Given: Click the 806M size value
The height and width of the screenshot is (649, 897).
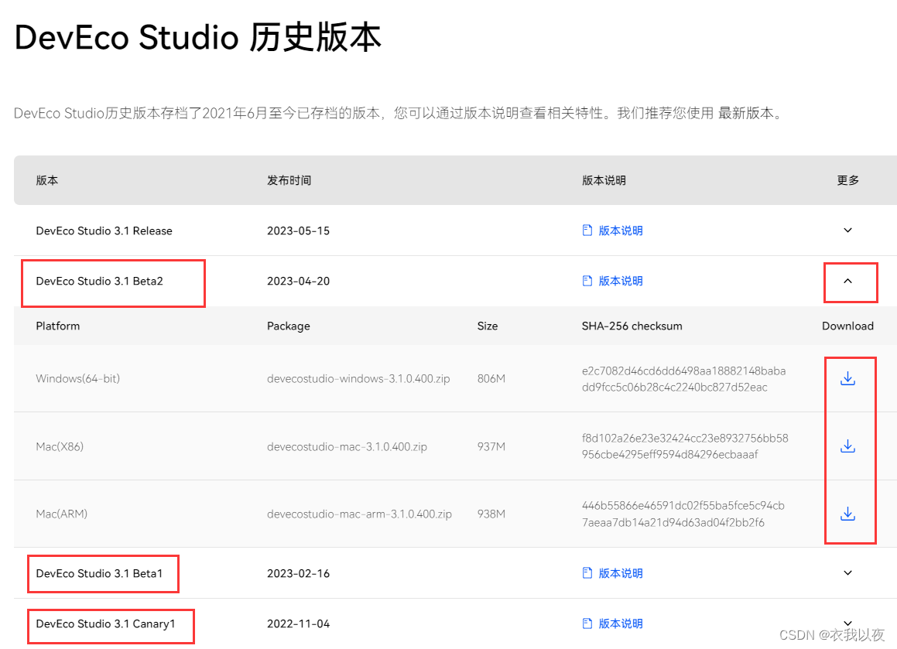Looking at the screenshot, I should pos(491,378).
